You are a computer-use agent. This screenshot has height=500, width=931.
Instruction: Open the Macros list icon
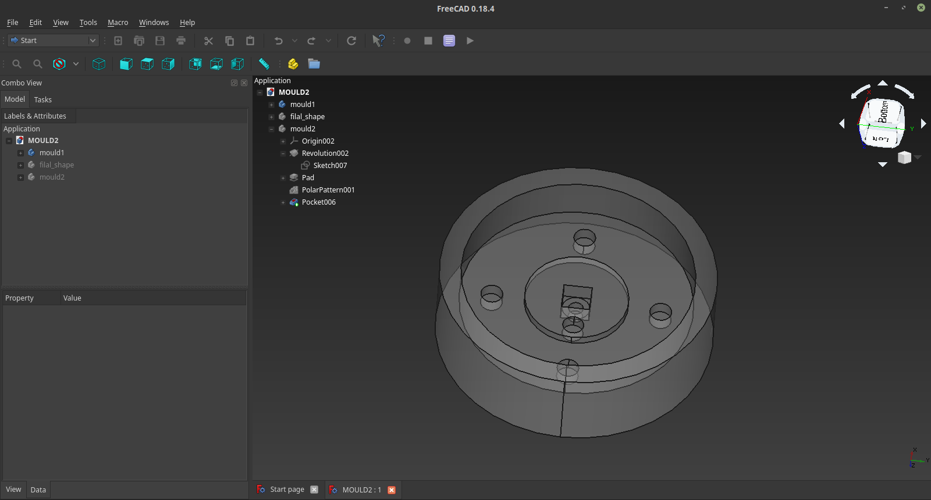449,41
